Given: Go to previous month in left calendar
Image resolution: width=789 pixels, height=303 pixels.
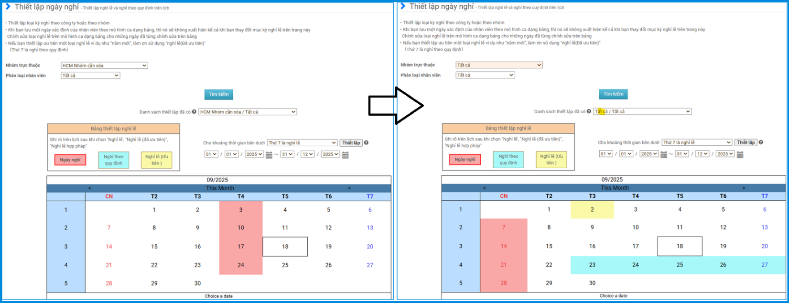Looking at the screenshot, I should click(89, 188).
